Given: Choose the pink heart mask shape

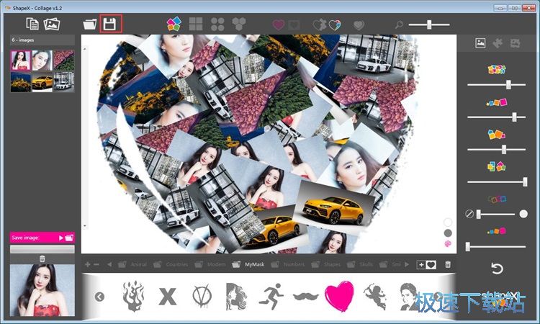Looking at the screenshot, I should point(339,296).
